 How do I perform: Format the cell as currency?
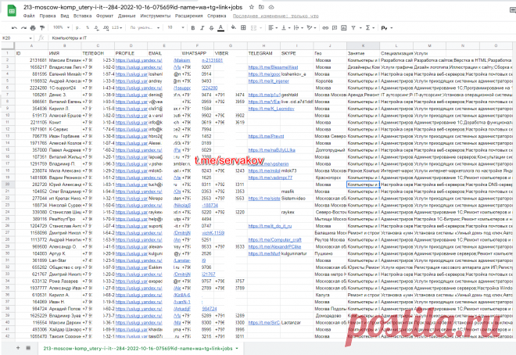pyautogui.click(x=77, y=28)
